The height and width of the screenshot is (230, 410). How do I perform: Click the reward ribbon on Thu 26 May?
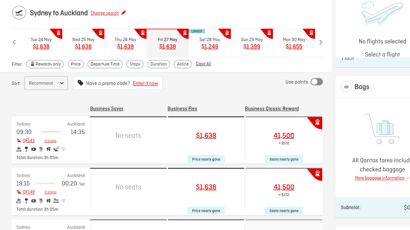click(x=143, y=33)
